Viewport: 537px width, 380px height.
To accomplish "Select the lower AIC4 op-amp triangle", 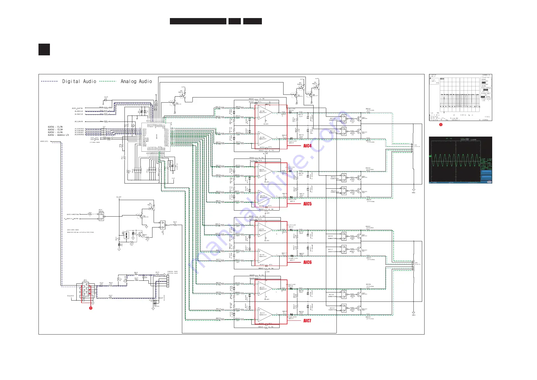I will point(265,138).
